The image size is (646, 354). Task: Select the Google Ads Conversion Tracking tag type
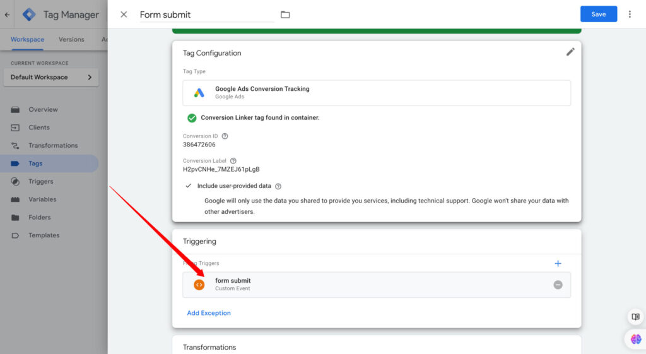pyautogui.click(x=377, y=93)
